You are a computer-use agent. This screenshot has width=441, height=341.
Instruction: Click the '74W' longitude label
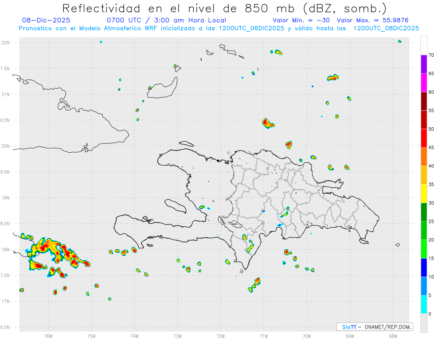(135, 336)
